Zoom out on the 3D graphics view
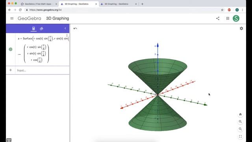 point(240,129)
